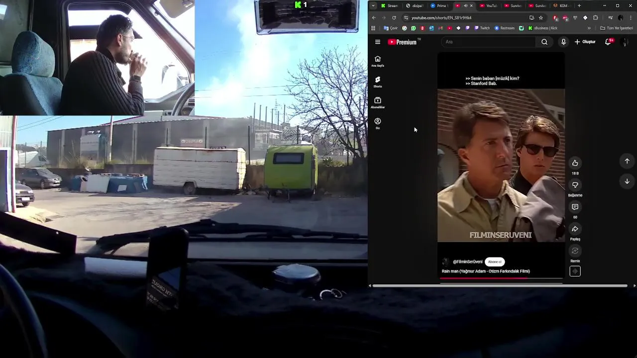Start voice search with microphone icon

click(x=563, y=42)
